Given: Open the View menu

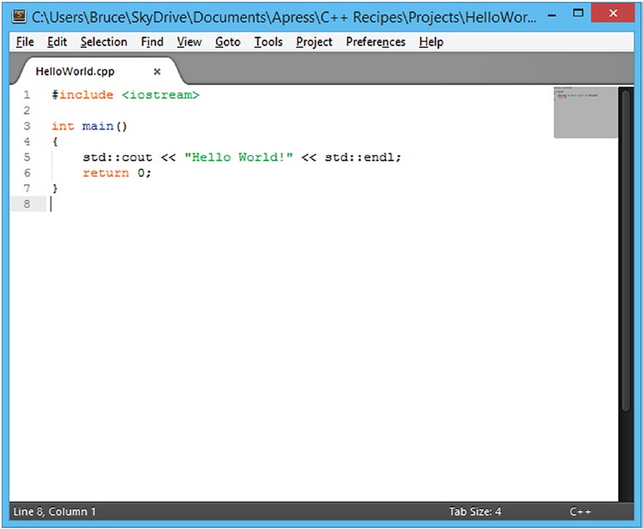Looking at the screenshot, I should coord(189,42).
